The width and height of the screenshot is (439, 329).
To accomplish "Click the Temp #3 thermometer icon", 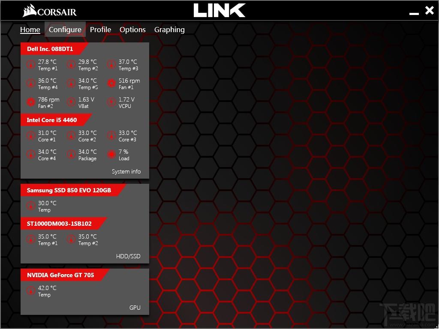I will [x=111, y=65].
